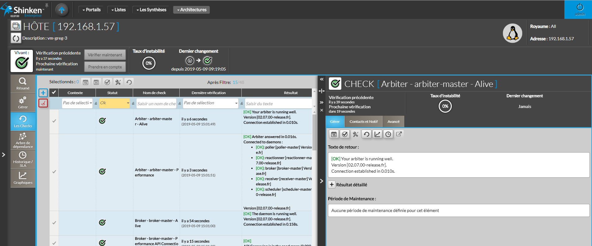Switch to Contacts et Notif tab
This screenshot has width=592, height=246.
pos(363,122)
